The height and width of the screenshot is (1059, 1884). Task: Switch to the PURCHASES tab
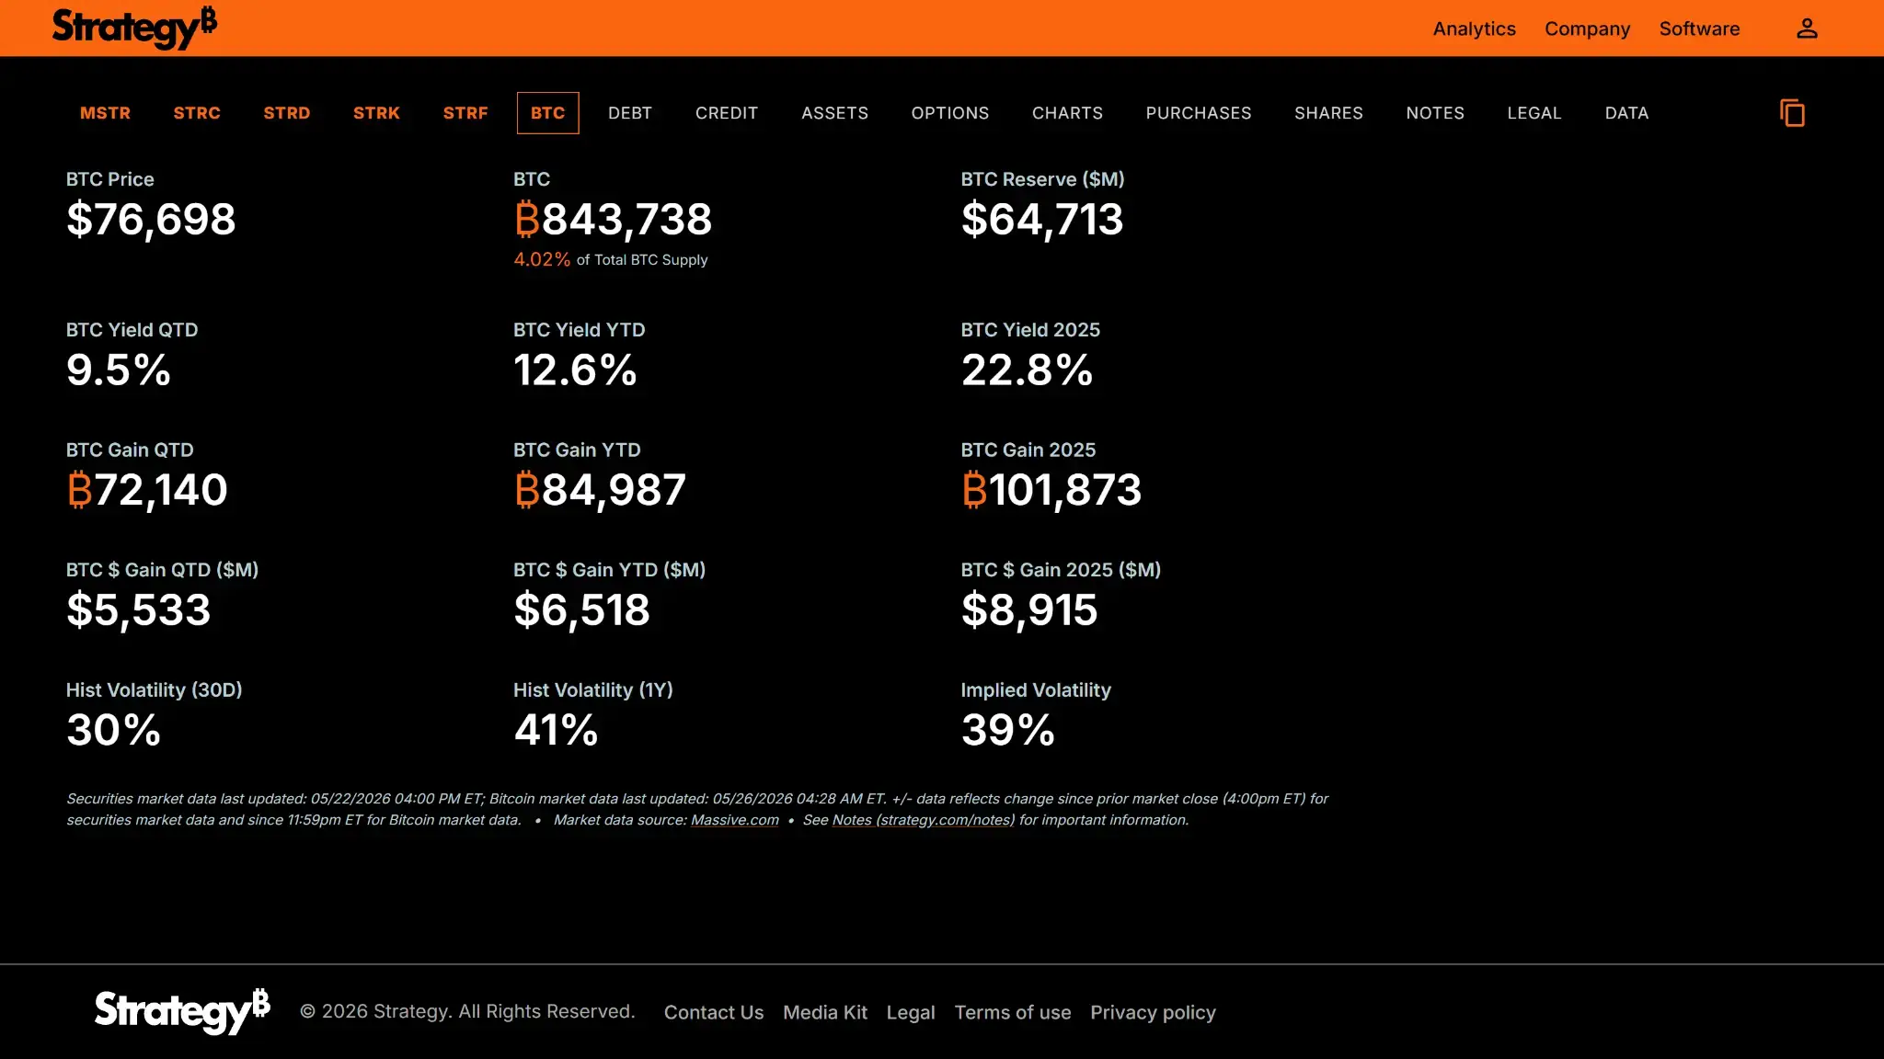pos(1199,113)
